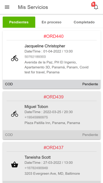
Task: Switch to the En proceso tab
Action: 51,22
